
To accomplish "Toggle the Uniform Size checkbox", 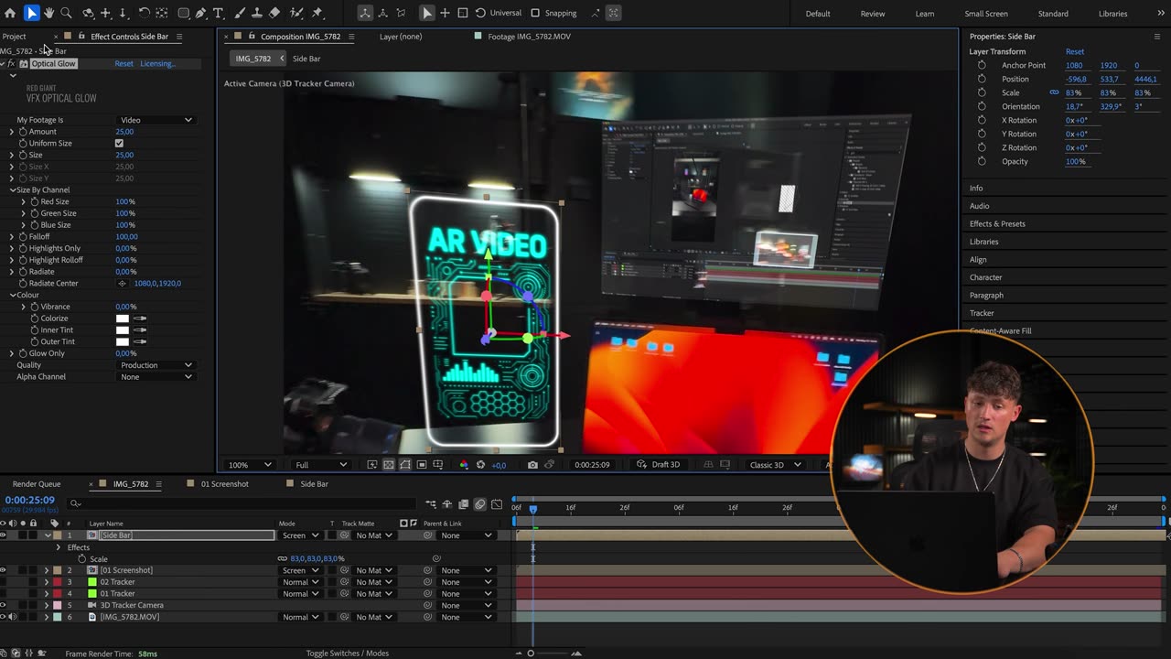I will pos(119,144).
